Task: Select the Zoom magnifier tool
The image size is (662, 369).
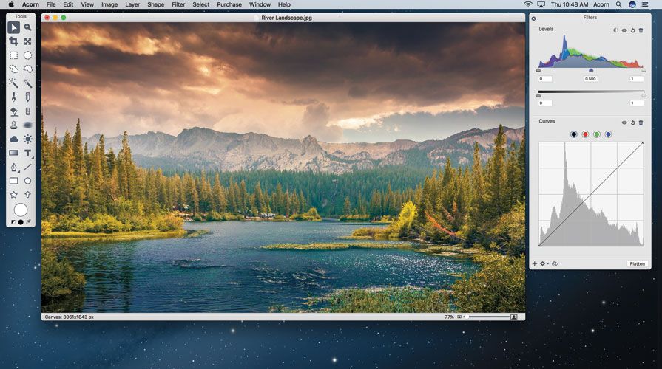Action: pos(27,28)
